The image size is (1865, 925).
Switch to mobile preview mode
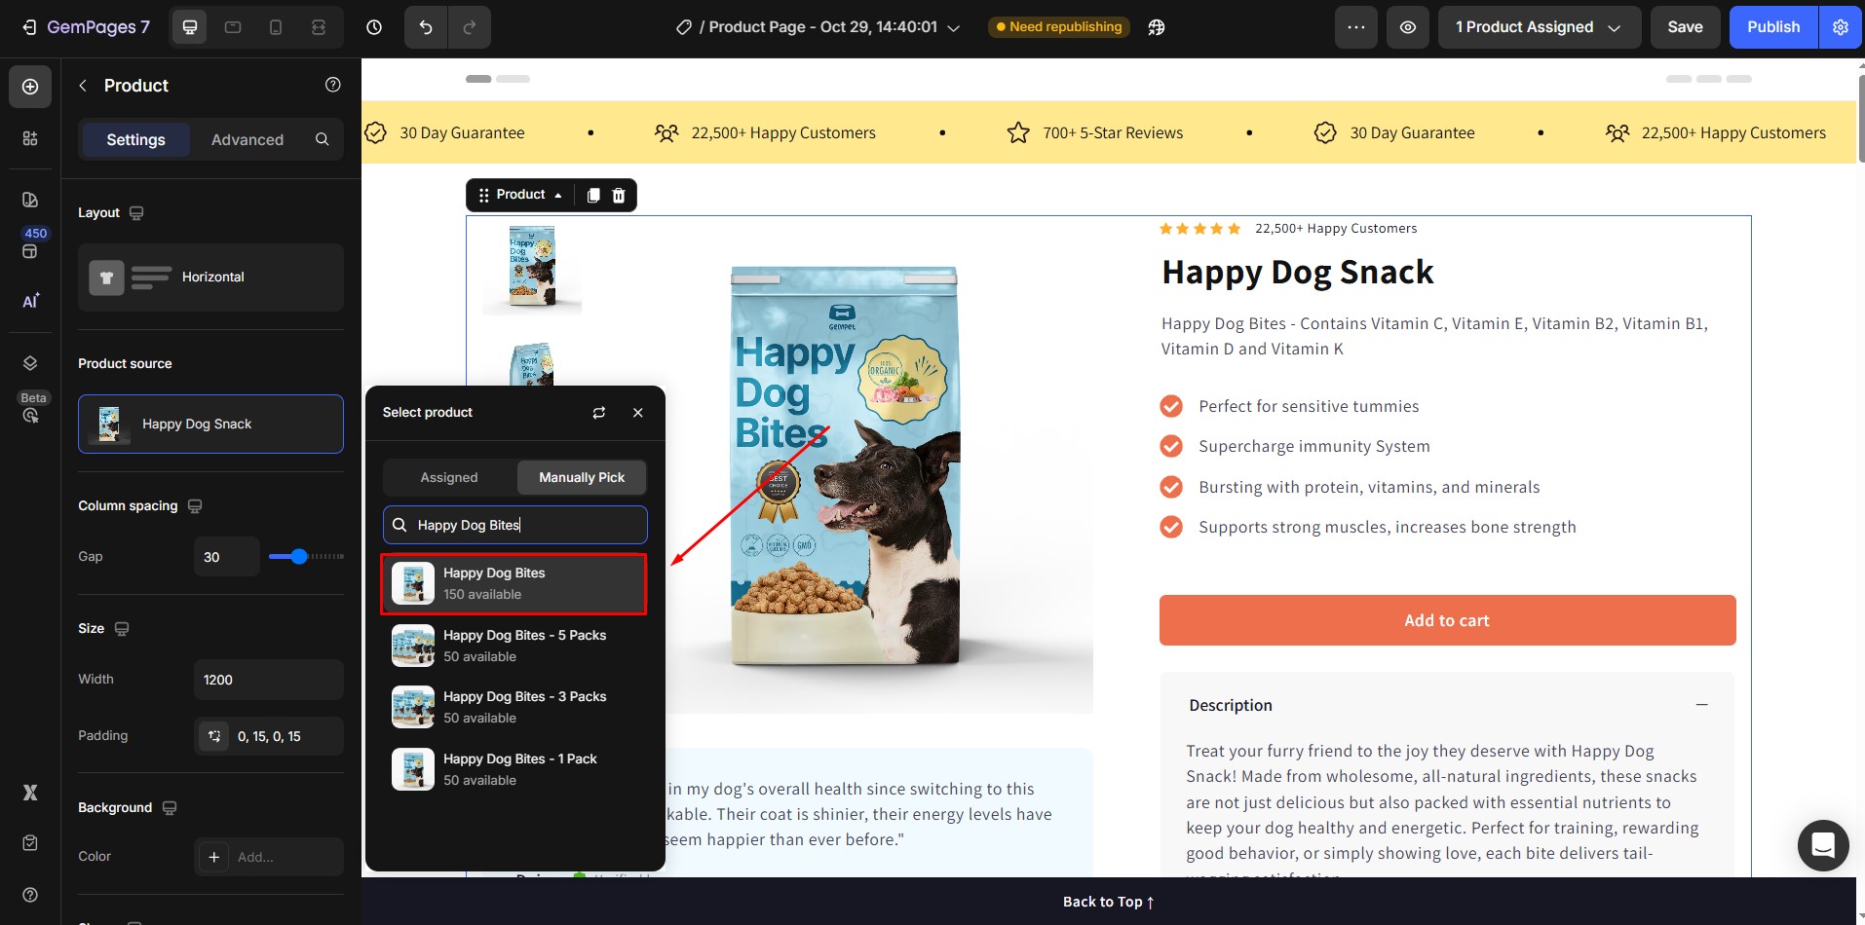point(276,27)
